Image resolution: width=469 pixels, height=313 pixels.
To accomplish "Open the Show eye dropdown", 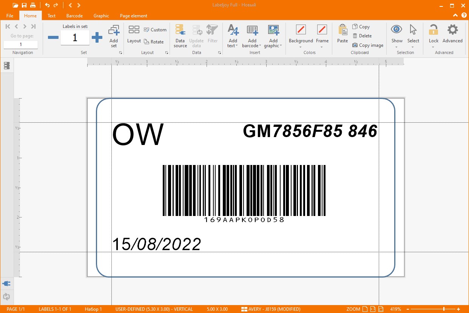I will point(397,36).
